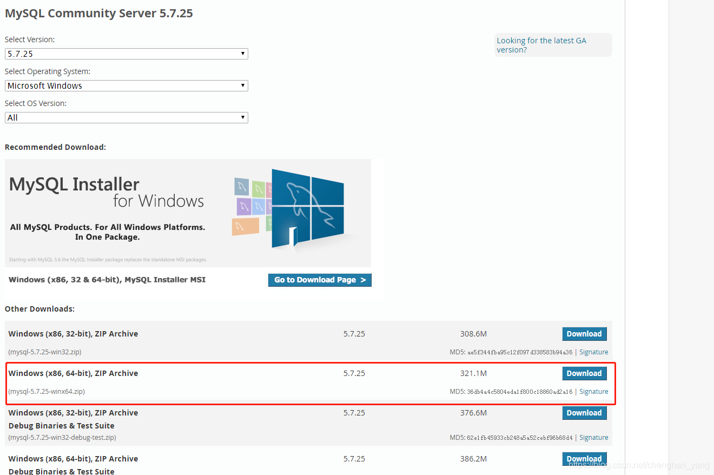Click the 321.1M file size value
The height and width of the screenshot is (475, 714).
(473, 373)
